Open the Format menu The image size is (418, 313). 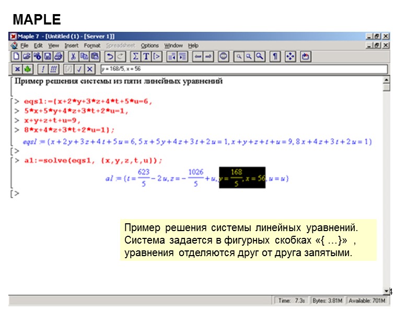coord(92,45)
